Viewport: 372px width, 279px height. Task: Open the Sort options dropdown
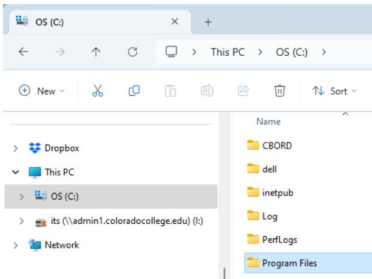pyautogui.click(x=334, y=91)
